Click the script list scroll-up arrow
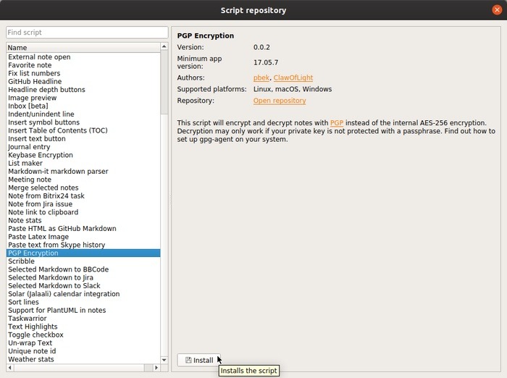This screenshot has width=507, height=378. 164,46
